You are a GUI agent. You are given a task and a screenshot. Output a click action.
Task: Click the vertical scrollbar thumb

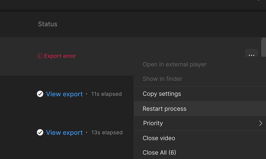[x=263, y=47]
